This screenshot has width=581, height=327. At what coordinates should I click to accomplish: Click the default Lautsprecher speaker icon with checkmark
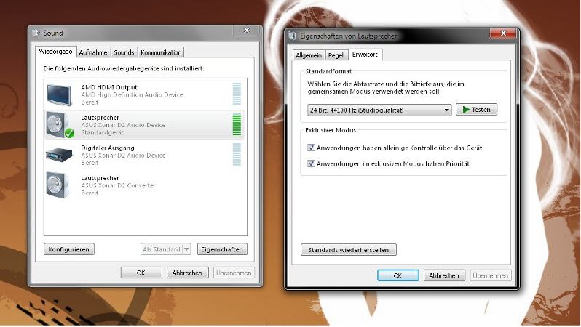(x=60, y=125)
